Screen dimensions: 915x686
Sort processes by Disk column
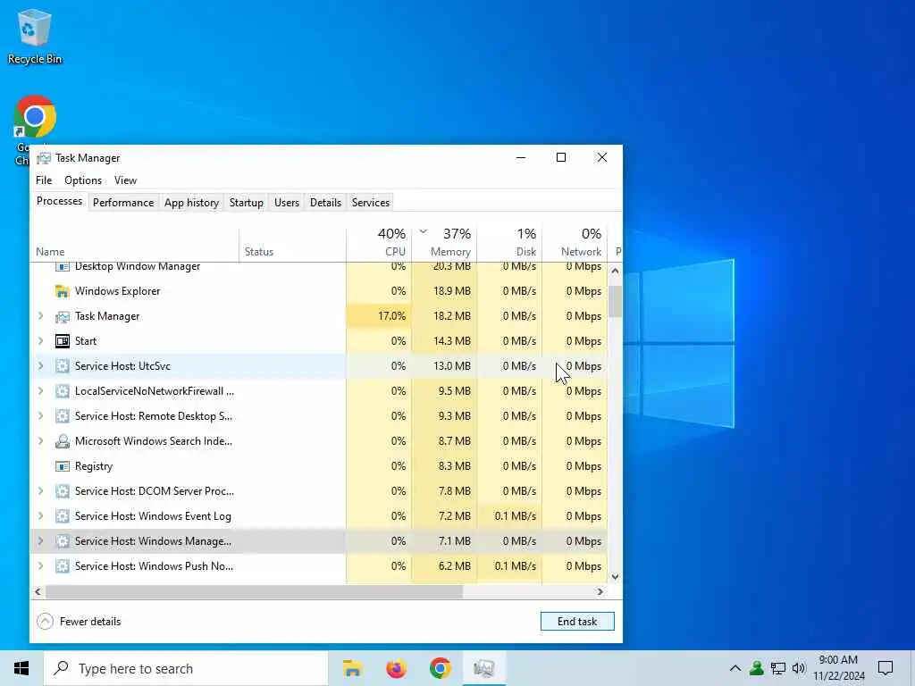(x=510, y=243)
